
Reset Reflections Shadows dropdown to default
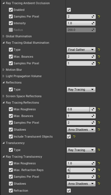(99, 130)
